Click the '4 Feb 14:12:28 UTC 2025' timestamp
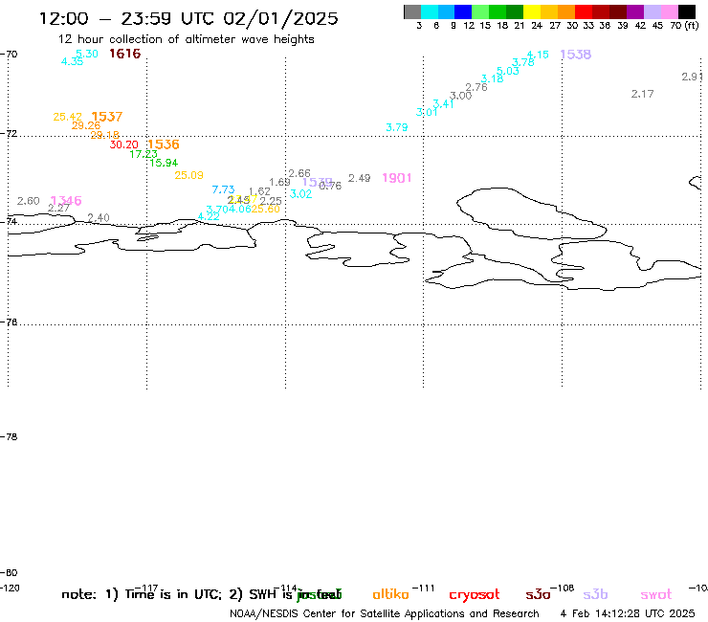This screenshot has height=622, width=708. [628, 613]
